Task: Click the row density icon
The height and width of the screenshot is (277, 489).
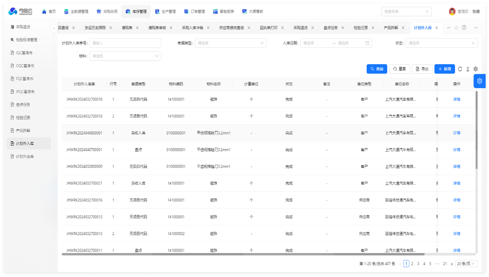Action: click(468, 69)
